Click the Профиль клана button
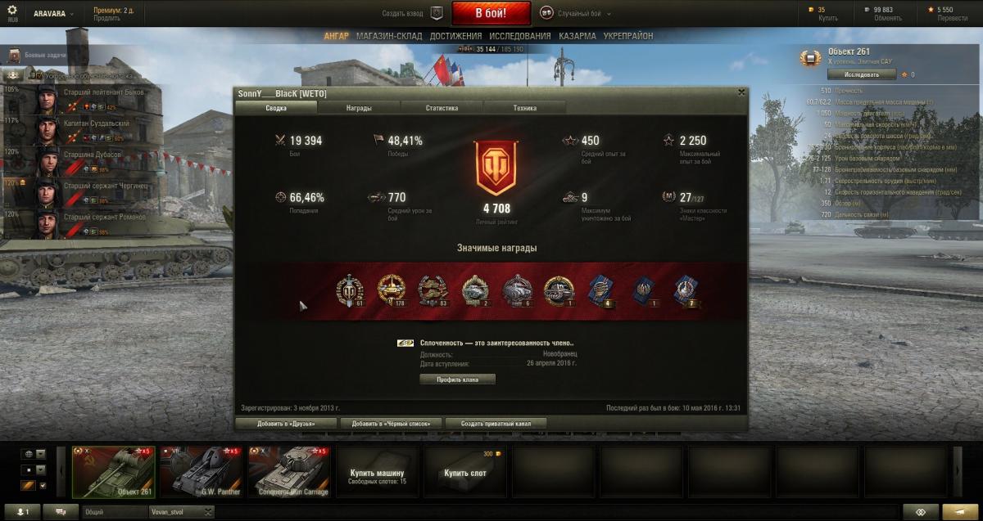 coord(457,380)
